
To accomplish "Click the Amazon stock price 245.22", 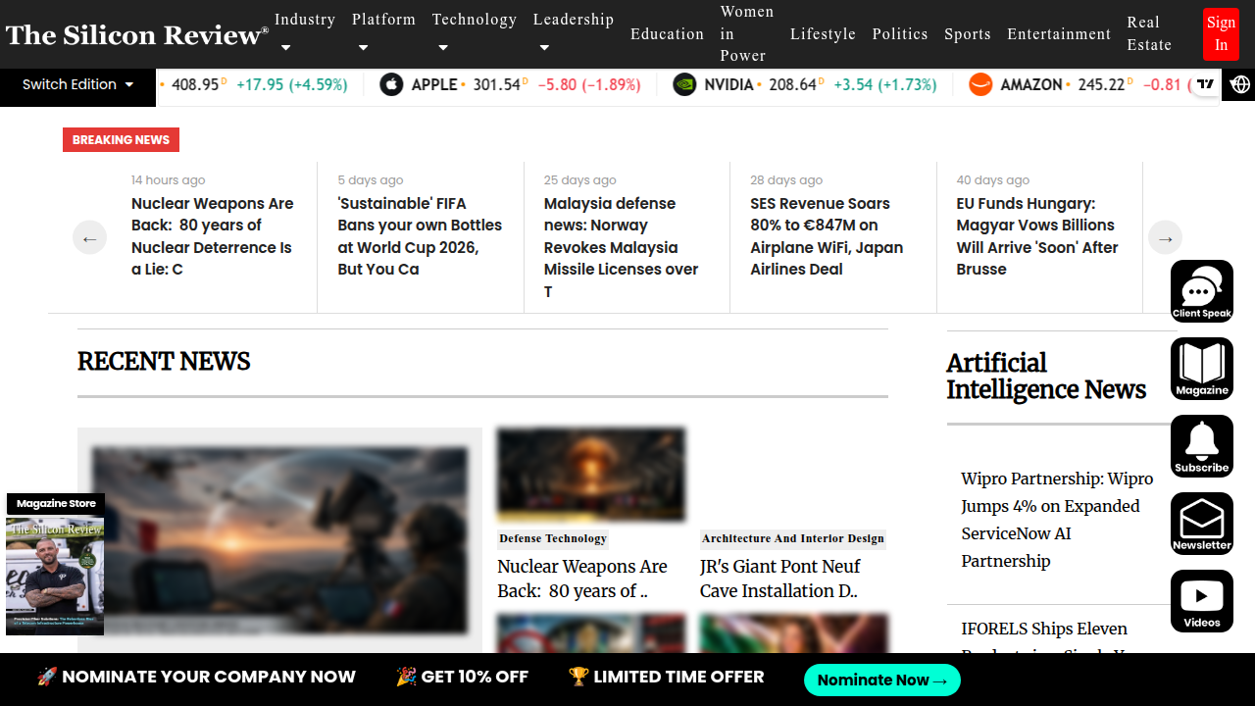I will [1101, 84].
